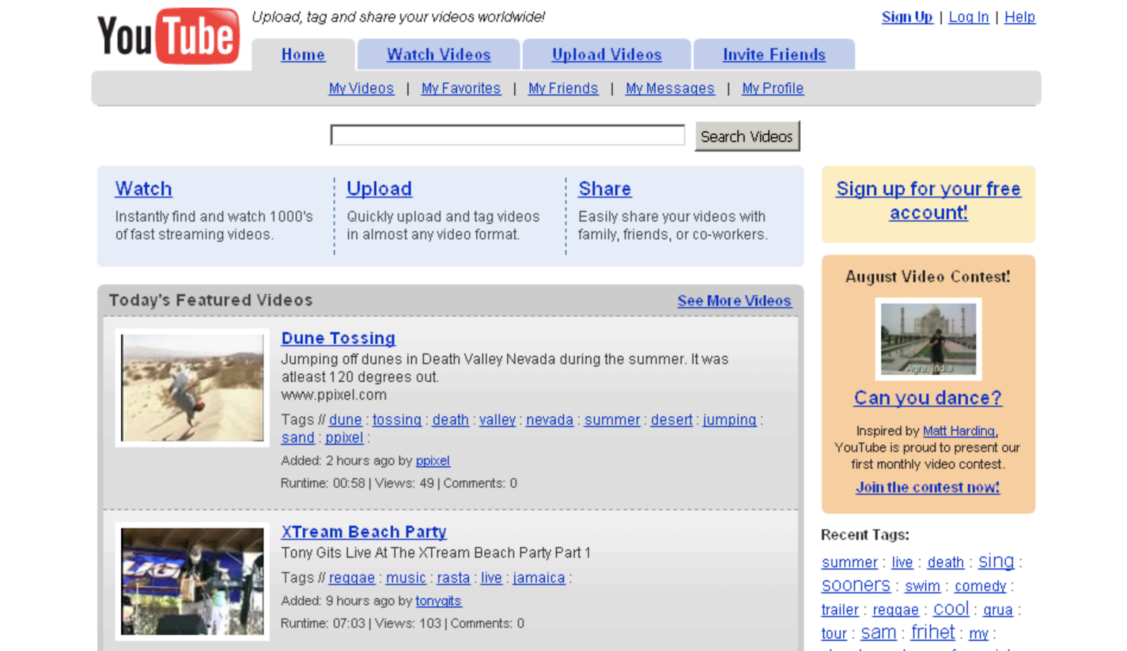Go to the Invite Friends tab

pyautogui.click(x=774, y=55)
